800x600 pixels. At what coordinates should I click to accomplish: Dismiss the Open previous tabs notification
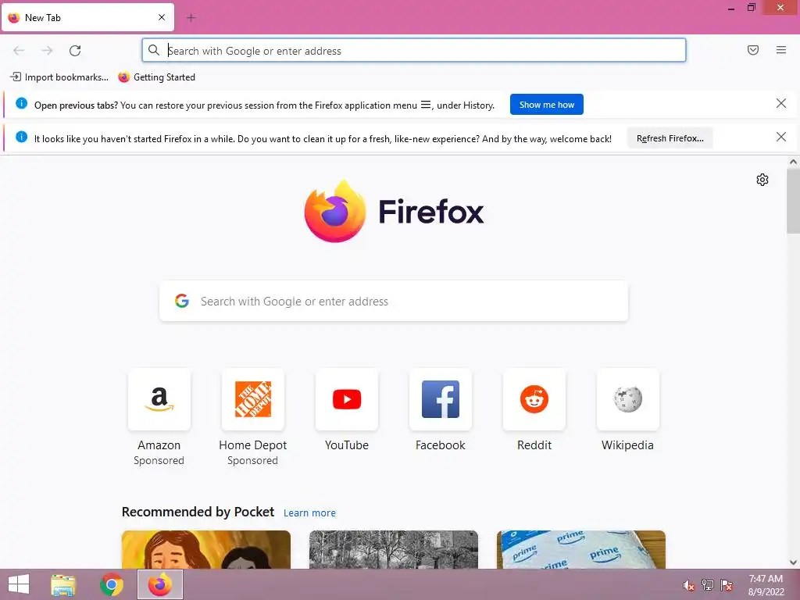(780, 104)
